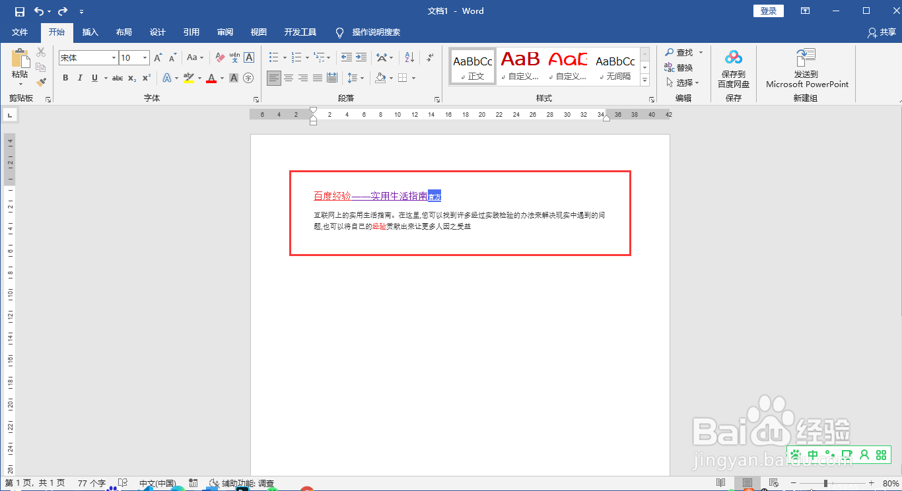This screenshot has height=491, width=902.
Task: Apply strikethrough formatting
Action: click(118, 78)
